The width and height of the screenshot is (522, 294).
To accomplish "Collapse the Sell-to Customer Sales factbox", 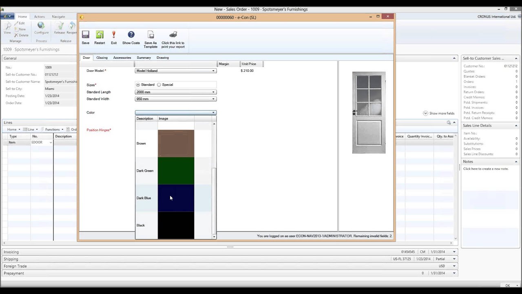I will [516, 58].
